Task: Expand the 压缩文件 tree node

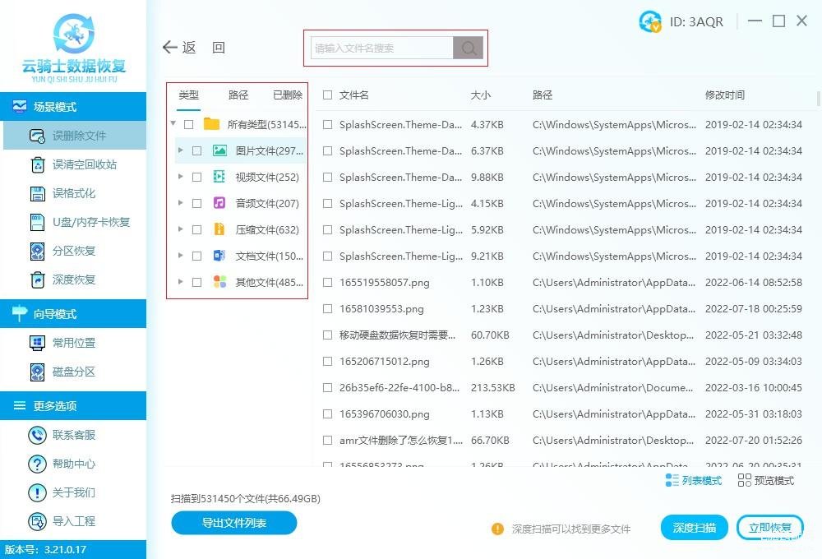Action: pyautogui.click(x=180, y=229)
